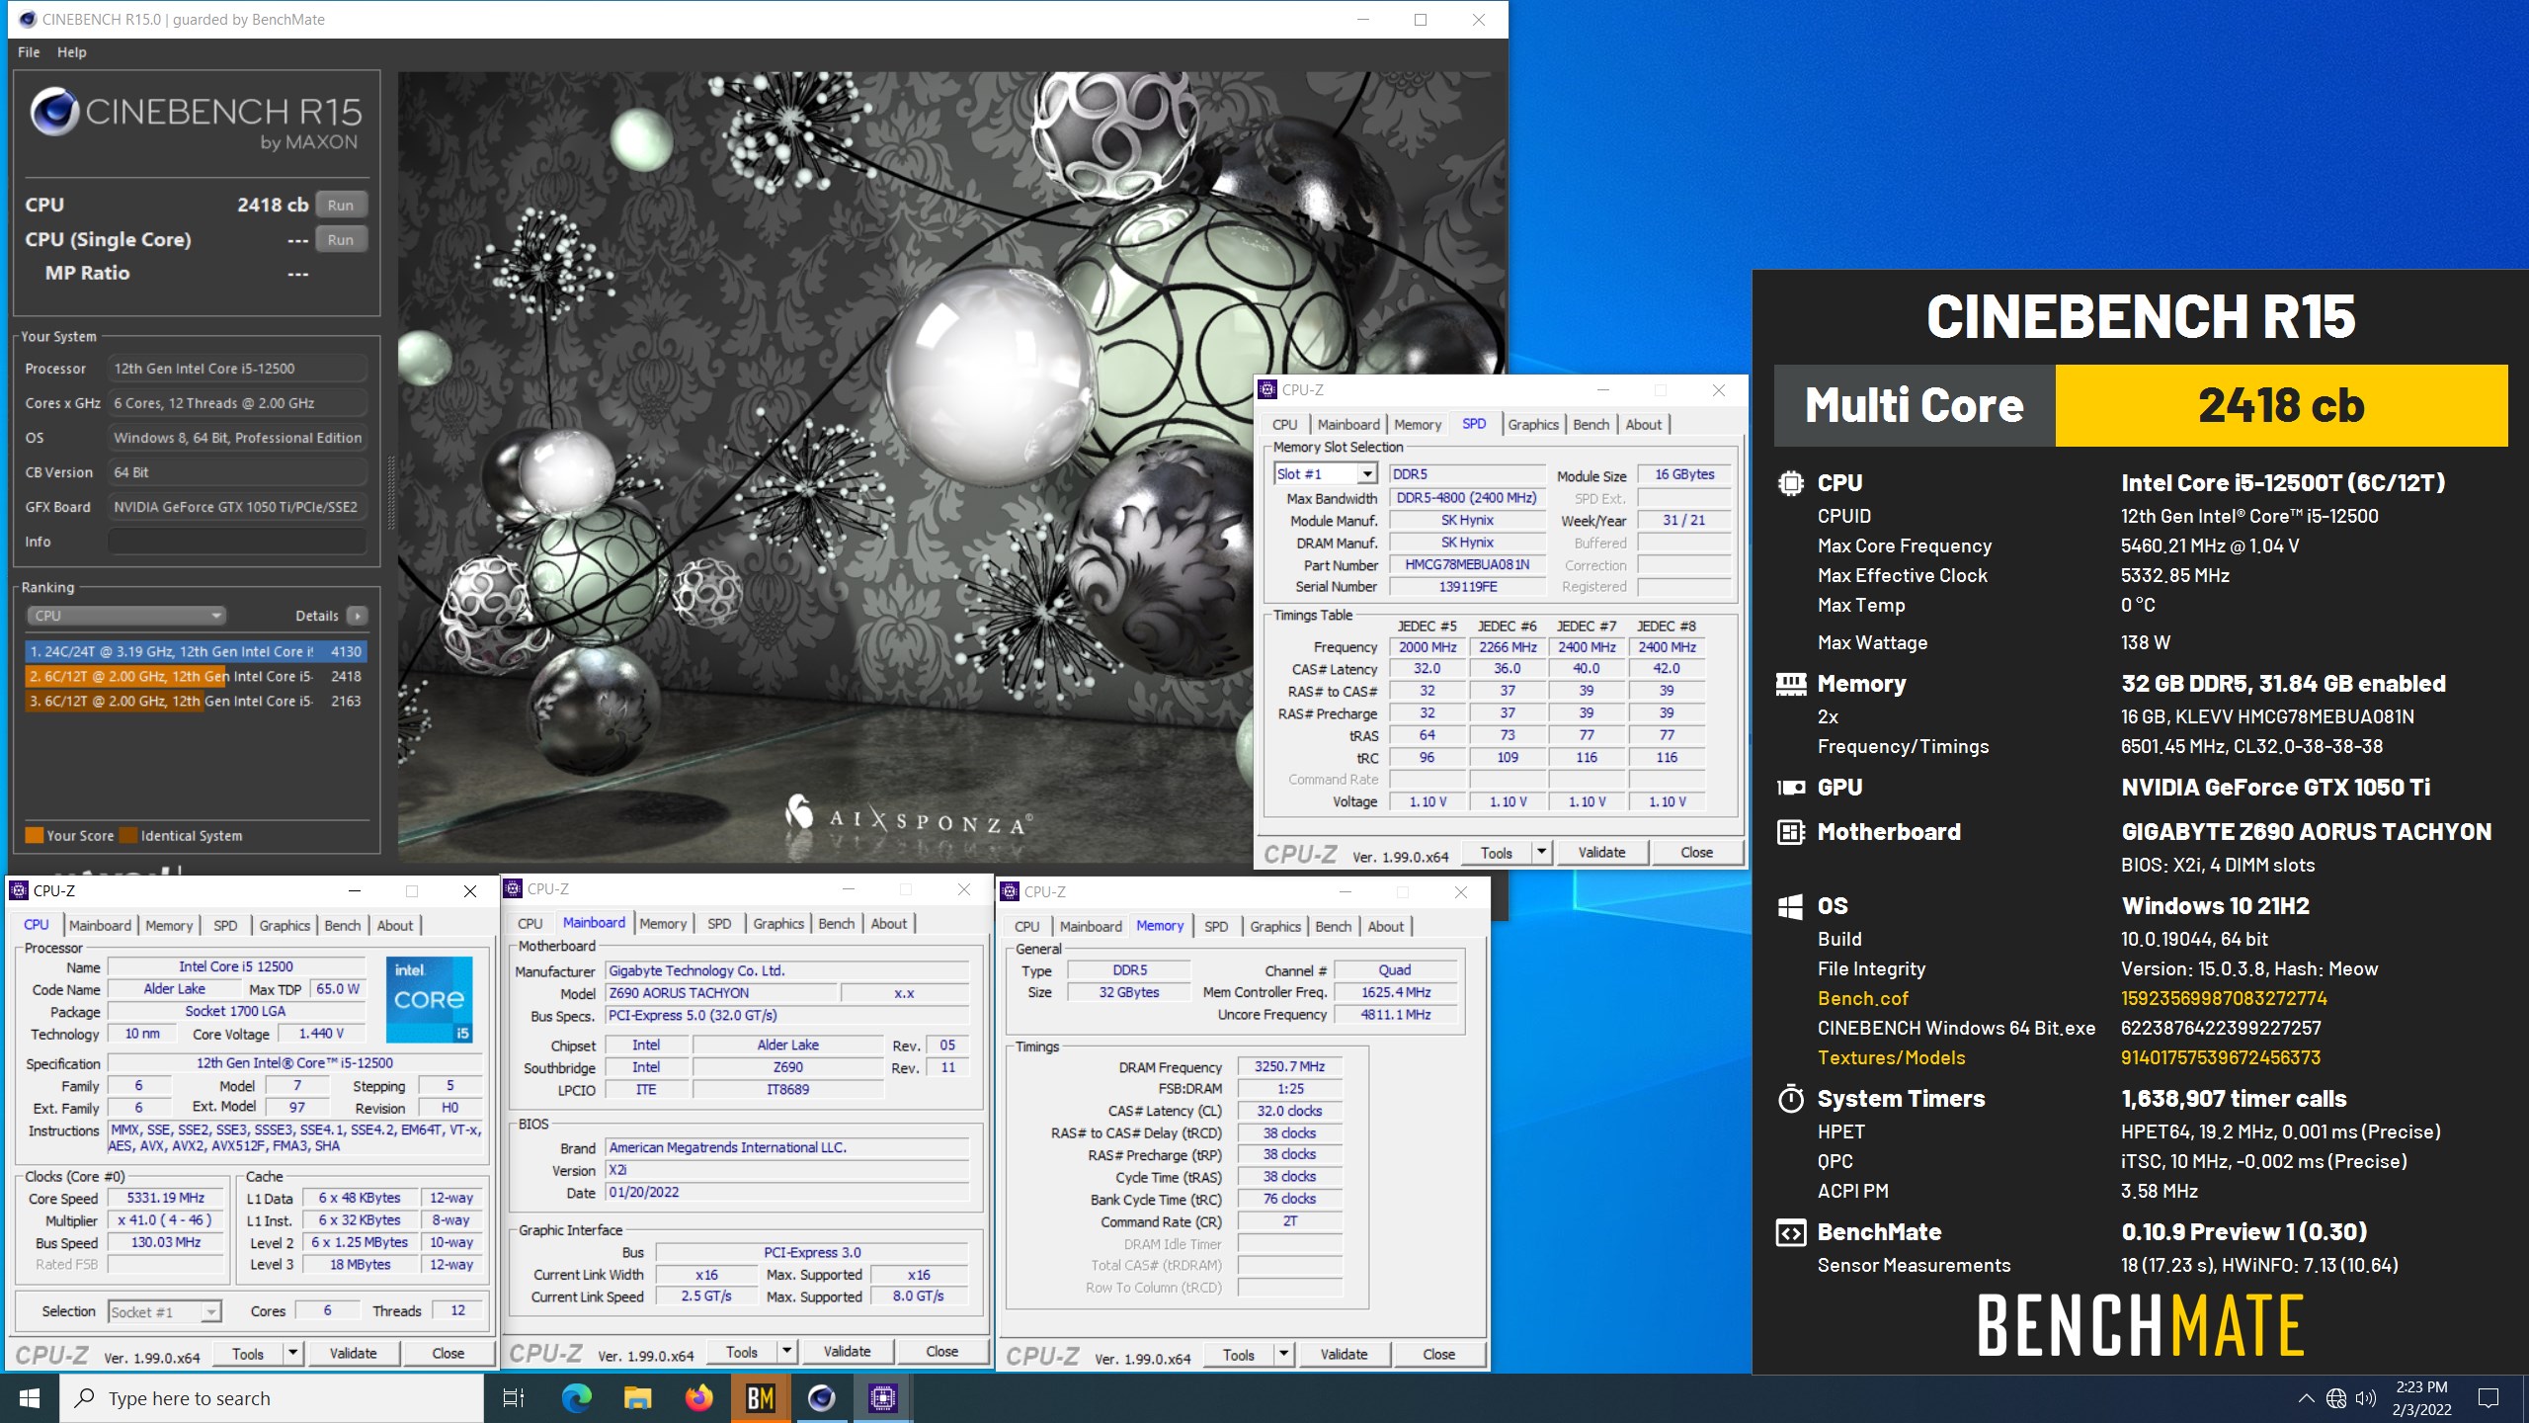The height and width of the screenshot is (1423, 2529).
Task: Expand Tools dropdown arrow in SPD window
Action: click(x=1541, y=853)
